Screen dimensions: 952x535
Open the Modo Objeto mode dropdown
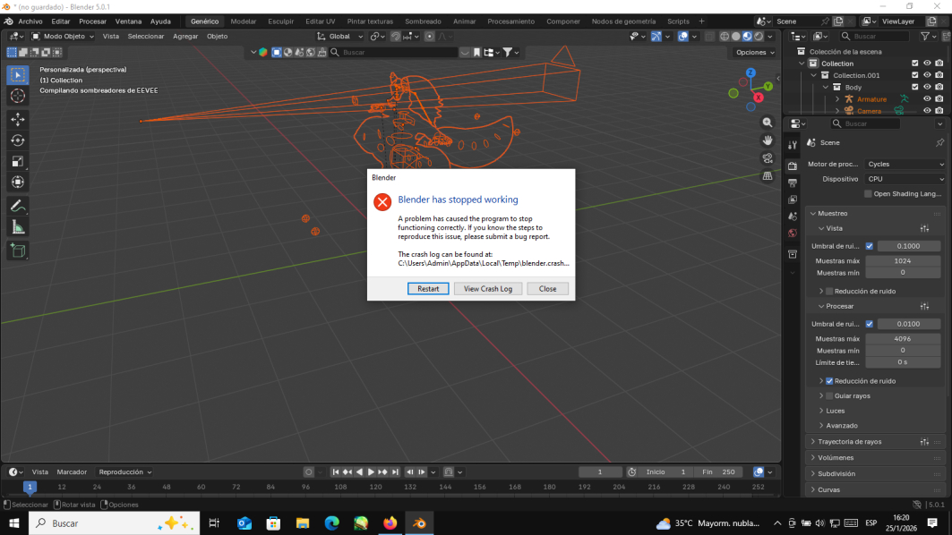tap(64, 37)
